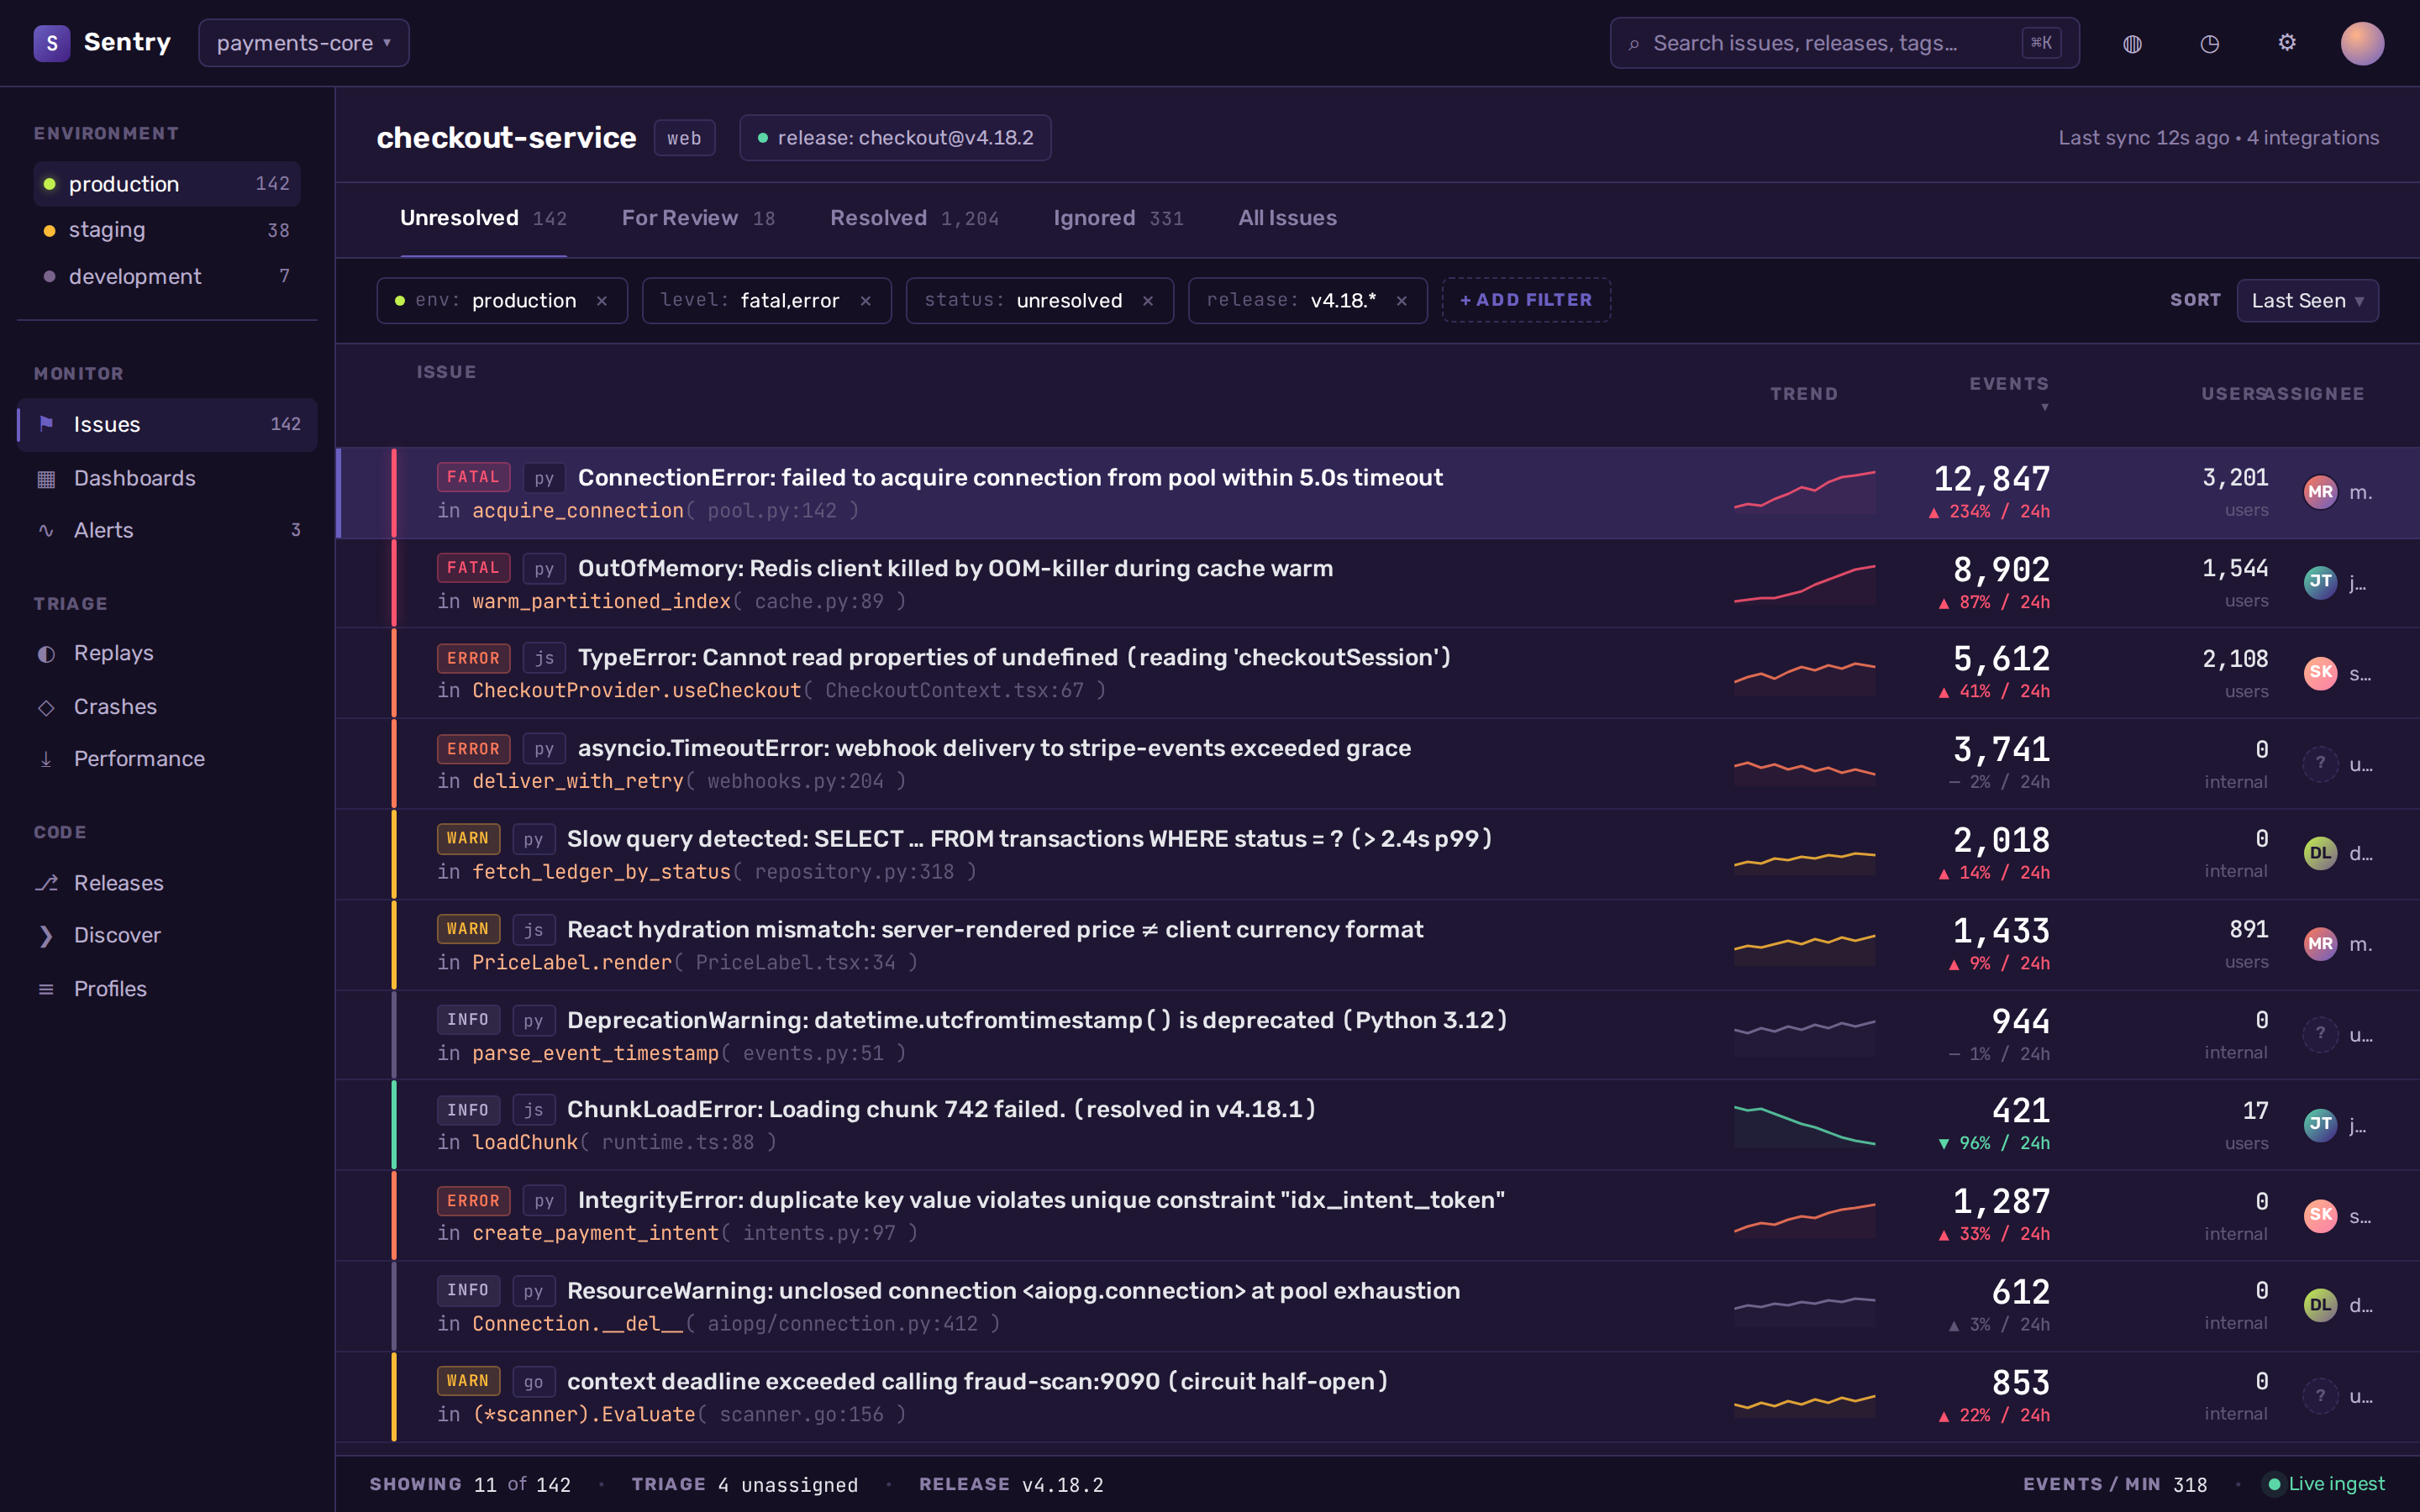Click the WARN badge on React hydration row
The image size is (2420, 1512).
[467, 929]
